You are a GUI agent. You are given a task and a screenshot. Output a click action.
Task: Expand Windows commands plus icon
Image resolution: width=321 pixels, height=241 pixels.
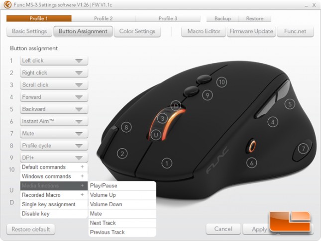[82, 176]
